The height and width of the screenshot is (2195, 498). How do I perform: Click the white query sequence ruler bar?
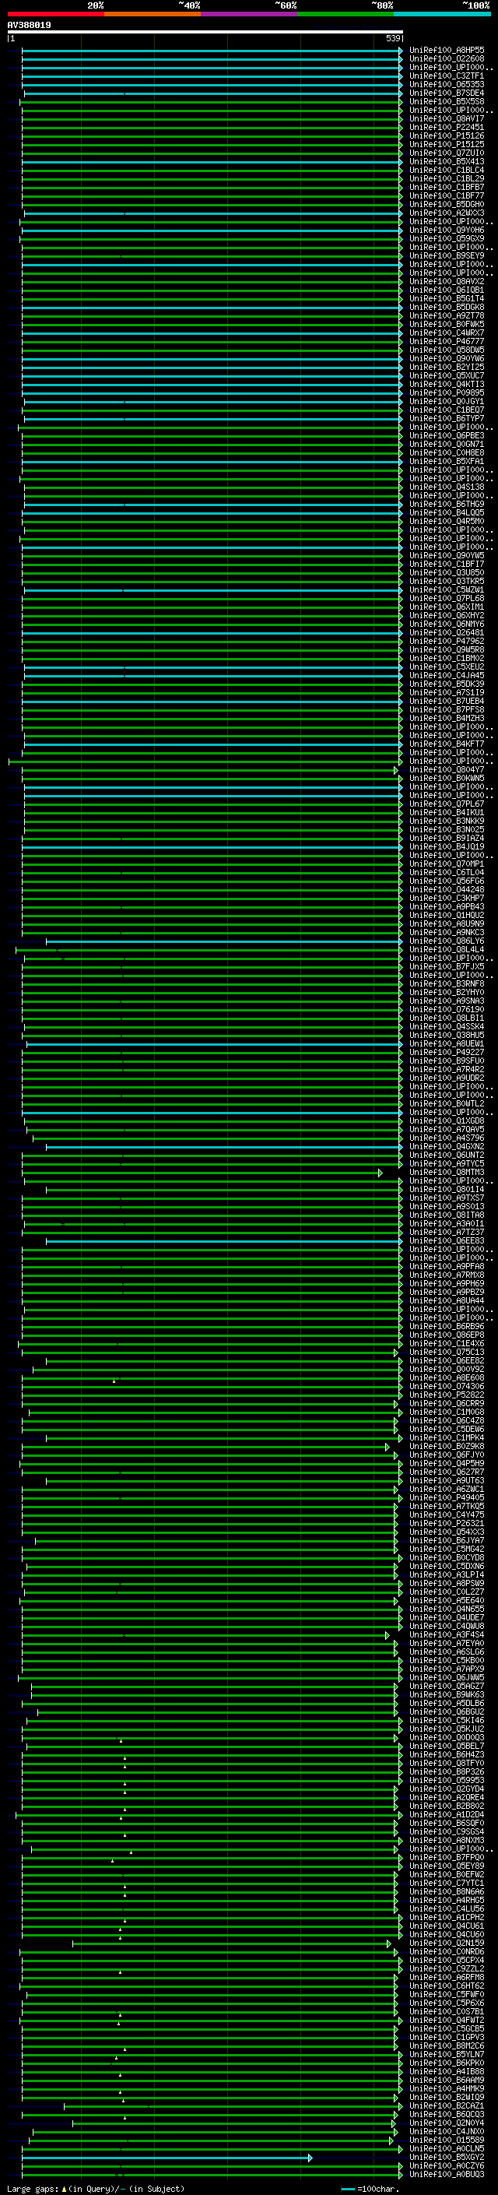pyautogui.click(x=205, y=31)
